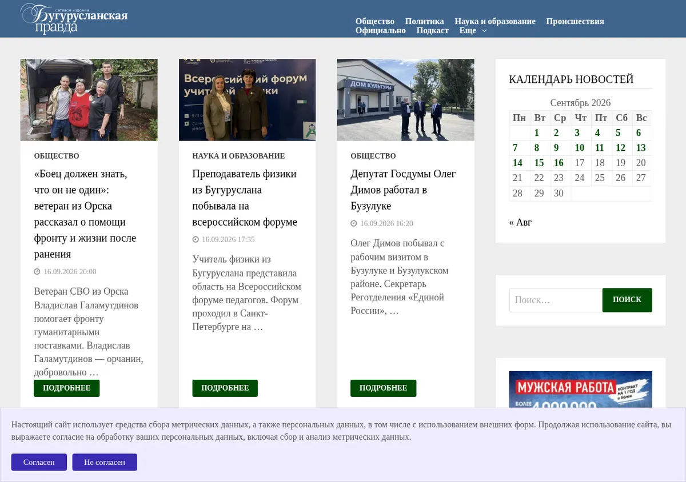Open the teachers forum article image
The width and height of the screenshot is (686, 482).
(x=248, y=100)
